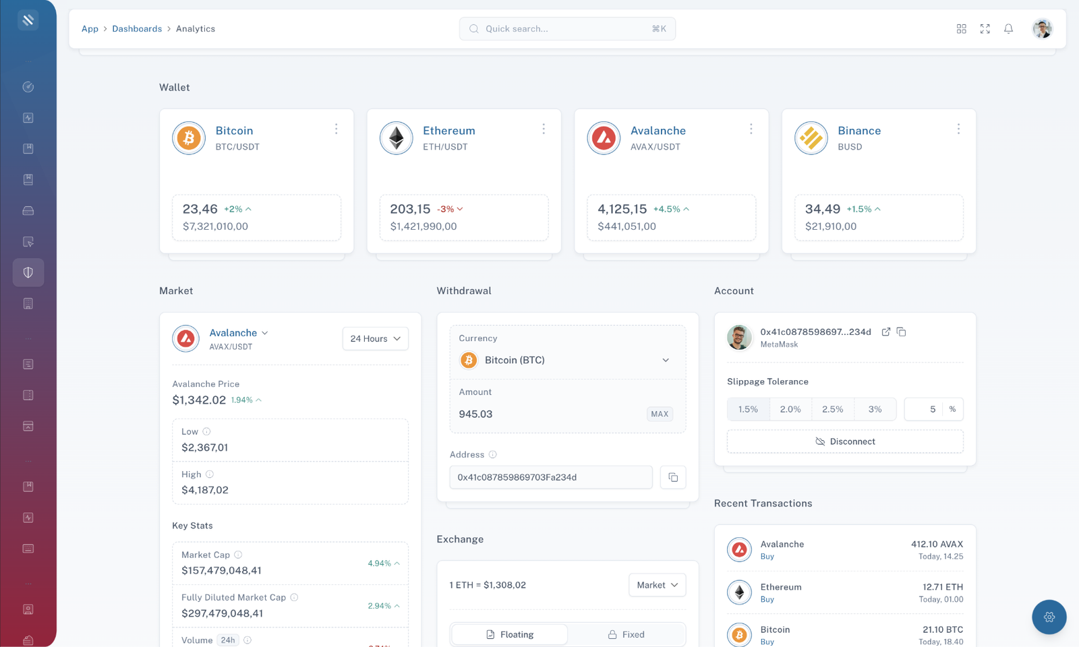
Task: Open the apps grid icon in the header
Action: click(x=961, y=28)
